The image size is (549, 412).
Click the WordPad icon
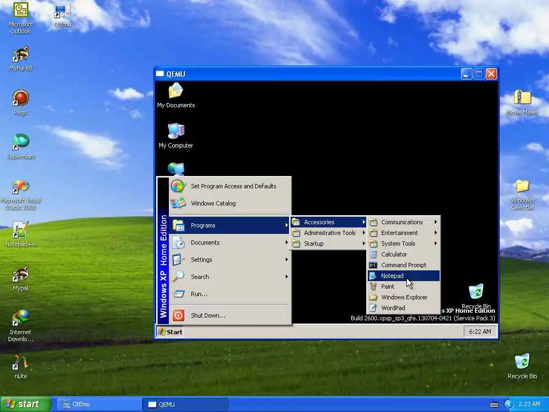tap(373, 308)
